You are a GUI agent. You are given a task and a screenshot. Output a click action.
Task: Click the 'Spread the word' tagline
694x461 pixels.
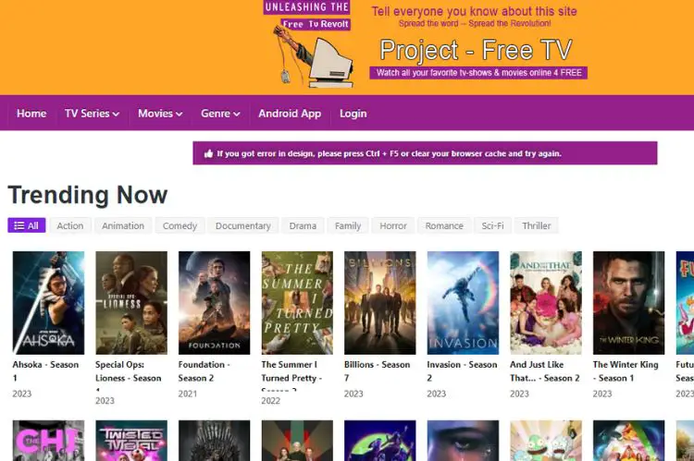pos(475,23)
